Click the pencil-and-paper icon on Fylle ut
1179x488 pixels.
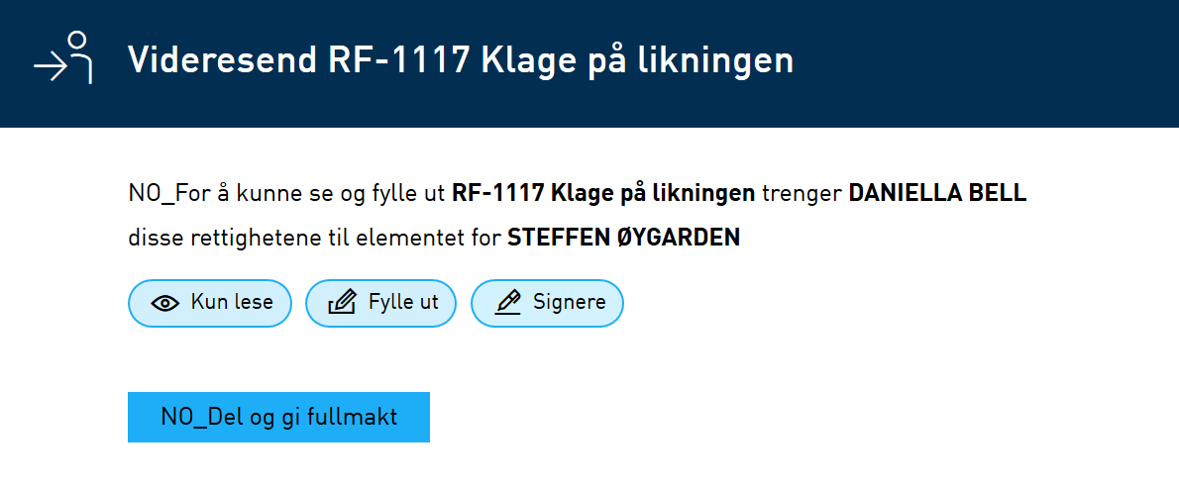point(342,303)
